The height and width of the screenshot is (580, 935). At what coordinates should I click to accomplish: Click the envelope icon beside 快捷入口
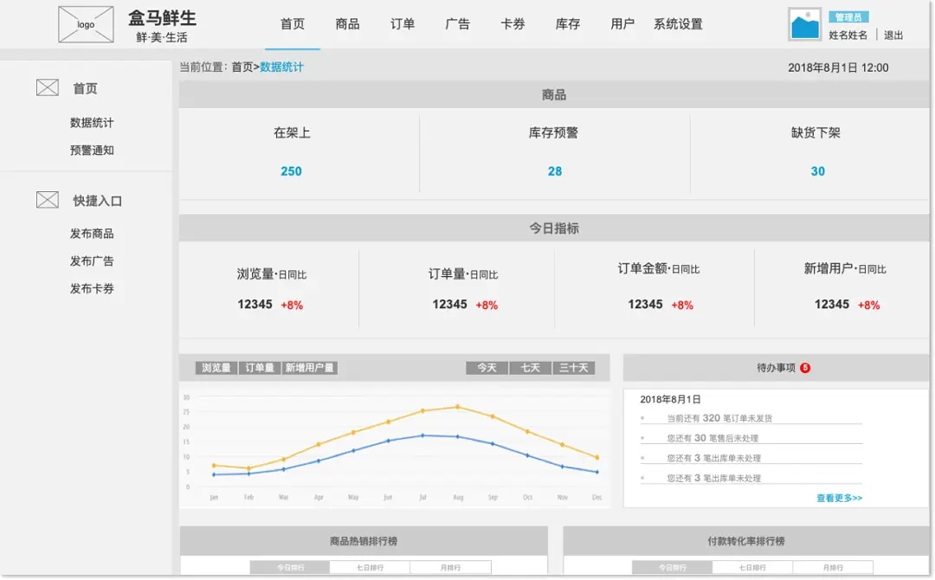(48, 199)
